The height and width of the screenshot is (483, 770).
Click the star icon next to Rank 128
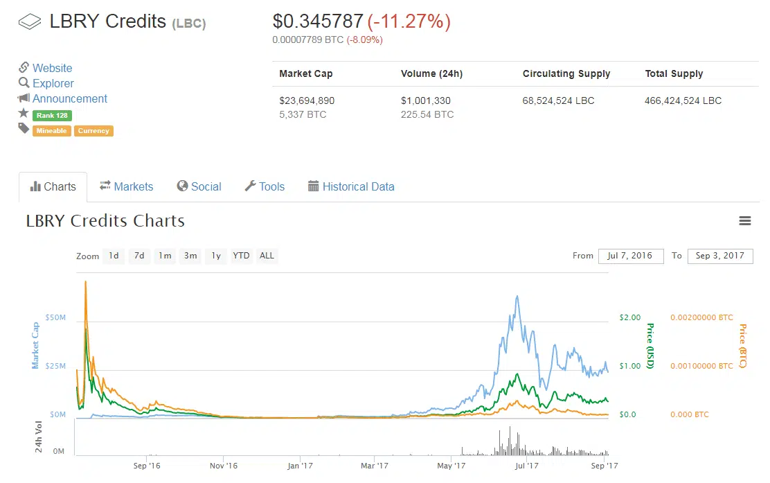pos(24,113)
